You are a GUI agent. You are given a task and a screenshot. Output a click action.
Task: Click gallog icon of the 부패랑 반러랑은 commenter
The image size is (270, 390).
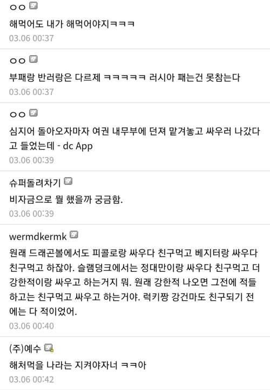(x=33, y=59)
